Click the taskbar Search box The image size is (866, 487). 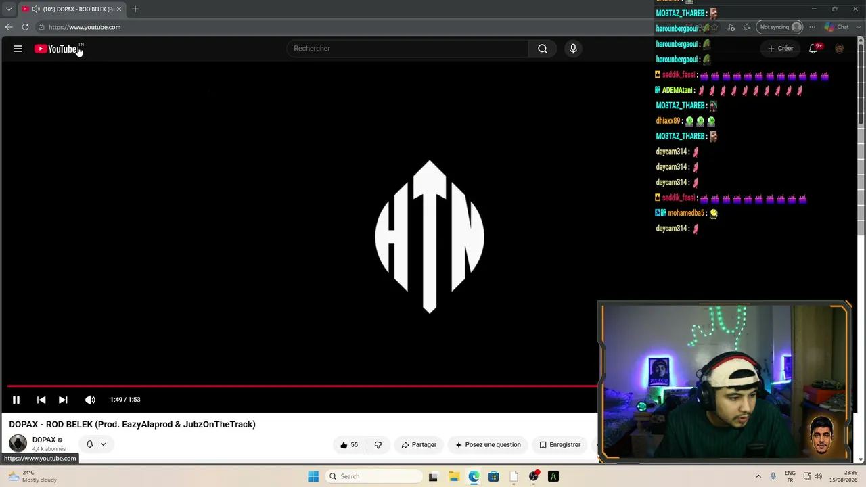coord(374,476)
